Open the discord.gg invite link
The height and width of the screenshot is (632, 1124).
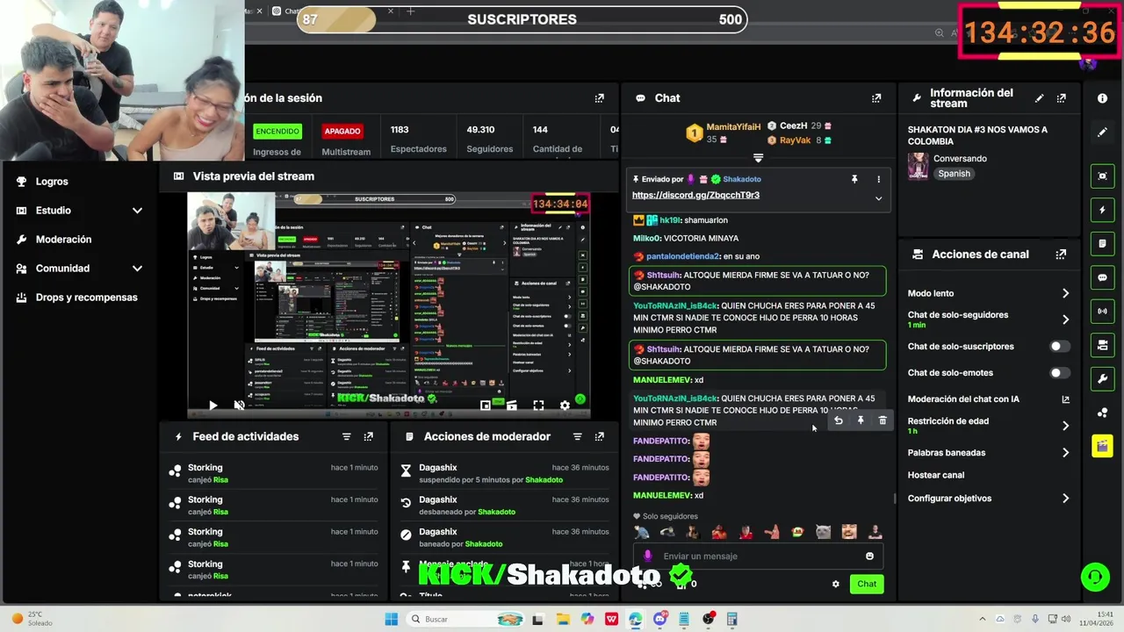[695, 195]
